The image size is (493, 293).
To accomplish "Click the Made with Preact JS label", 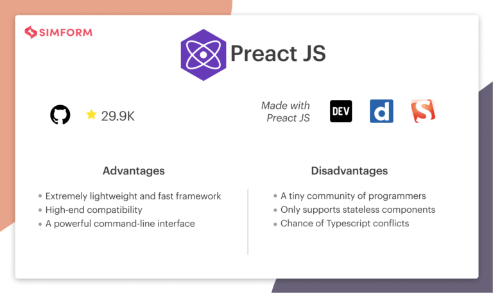I will pyautogui.click(x=286, y=112).
